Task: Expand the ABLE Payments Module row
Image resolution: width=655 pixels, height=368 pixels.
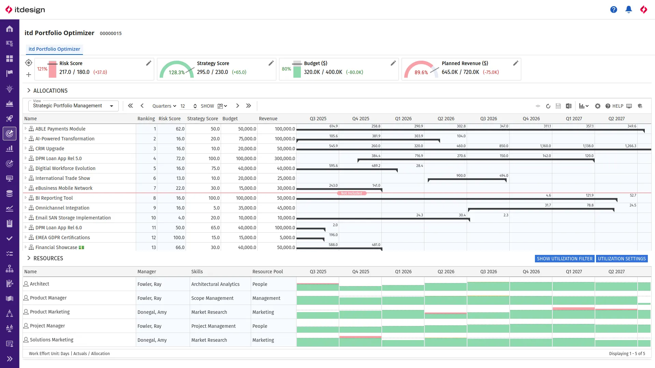Action: [x=26, y=128]
